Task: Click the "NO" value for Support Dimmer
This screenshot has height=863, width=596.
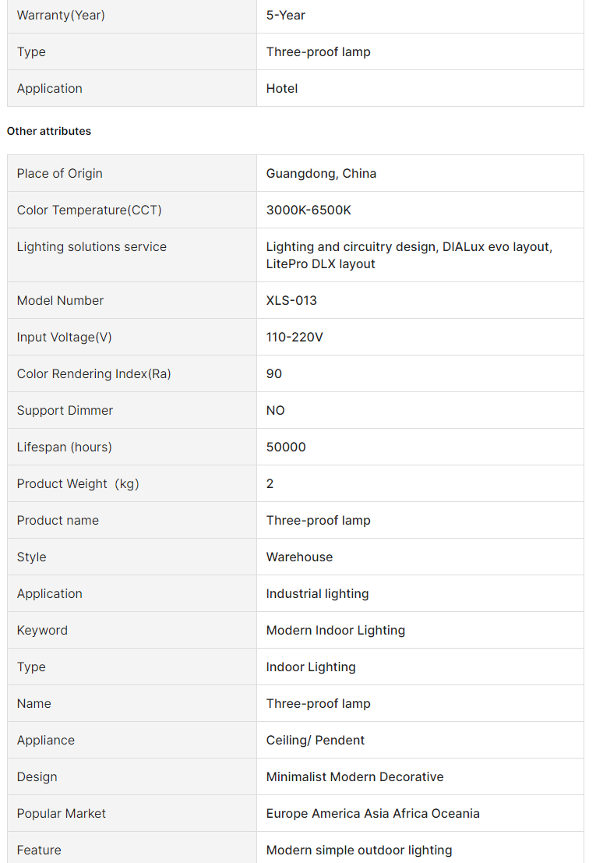Action: (x=276, y=410)
